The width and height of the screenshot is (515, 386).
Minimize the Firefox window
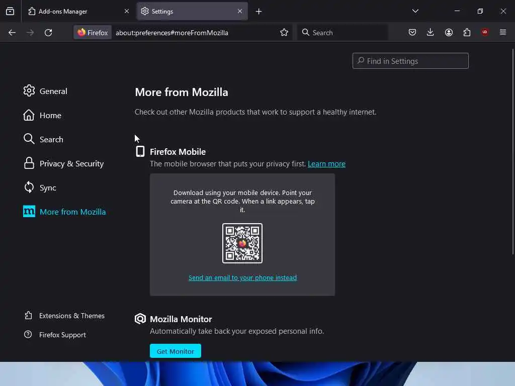pyautogui.click(x=457, y=11)
